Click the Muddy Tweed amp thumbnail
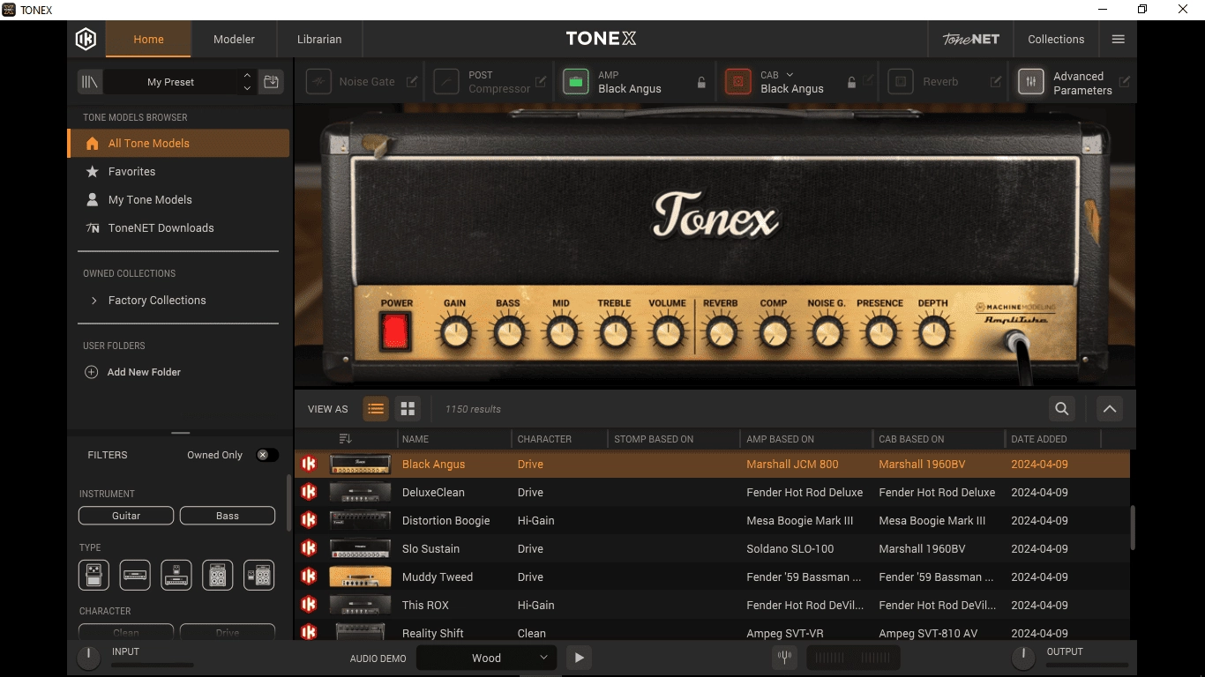 pos(360,577)
